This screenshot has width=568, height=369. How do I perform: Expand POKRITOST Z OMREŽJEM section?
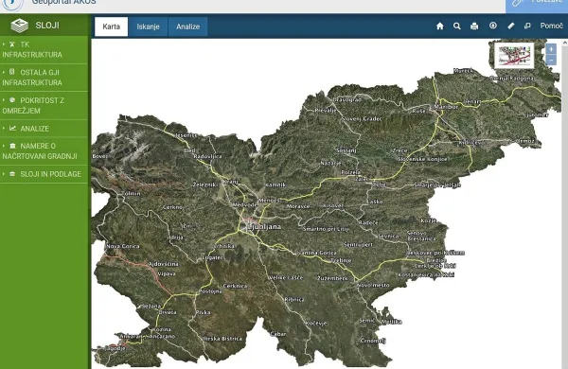click(x=44, y=105)
